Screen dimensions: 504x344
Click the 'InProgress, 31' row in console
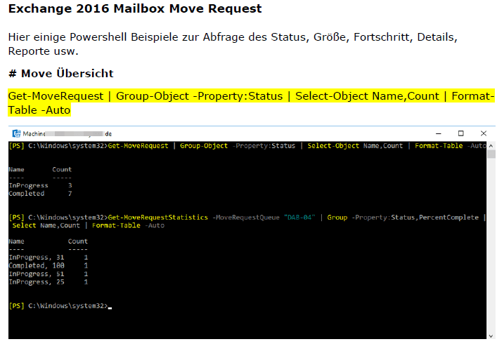(x=48, y=257)
